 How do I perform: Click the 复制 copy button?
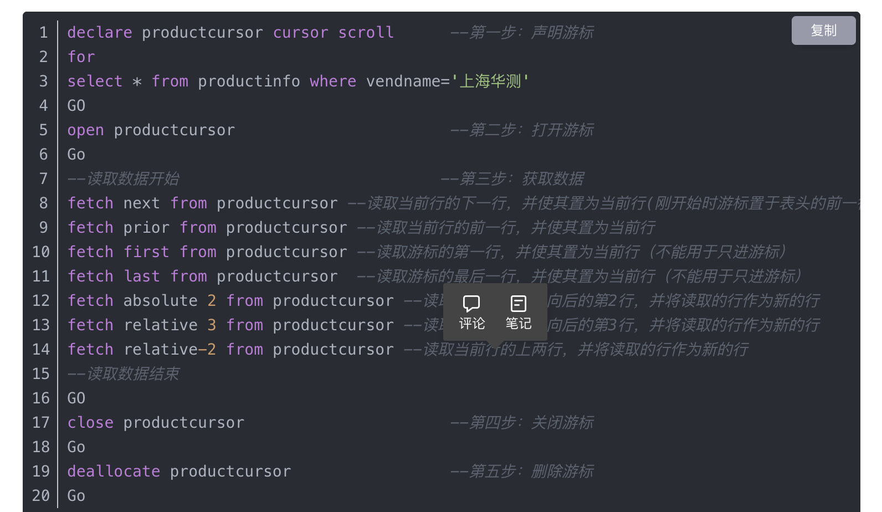(823, 30)
